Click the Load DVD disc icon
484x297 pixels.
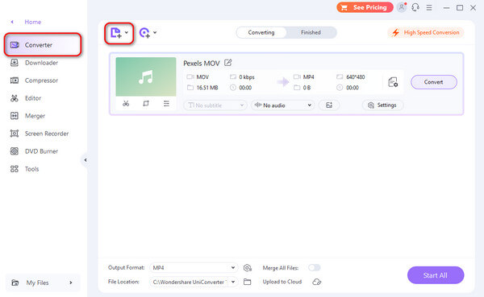coord(144,33)
